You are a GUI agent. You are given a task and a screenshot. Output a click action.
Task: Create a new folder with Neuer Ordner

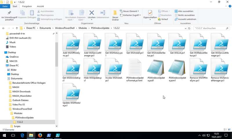click(115, 15)
